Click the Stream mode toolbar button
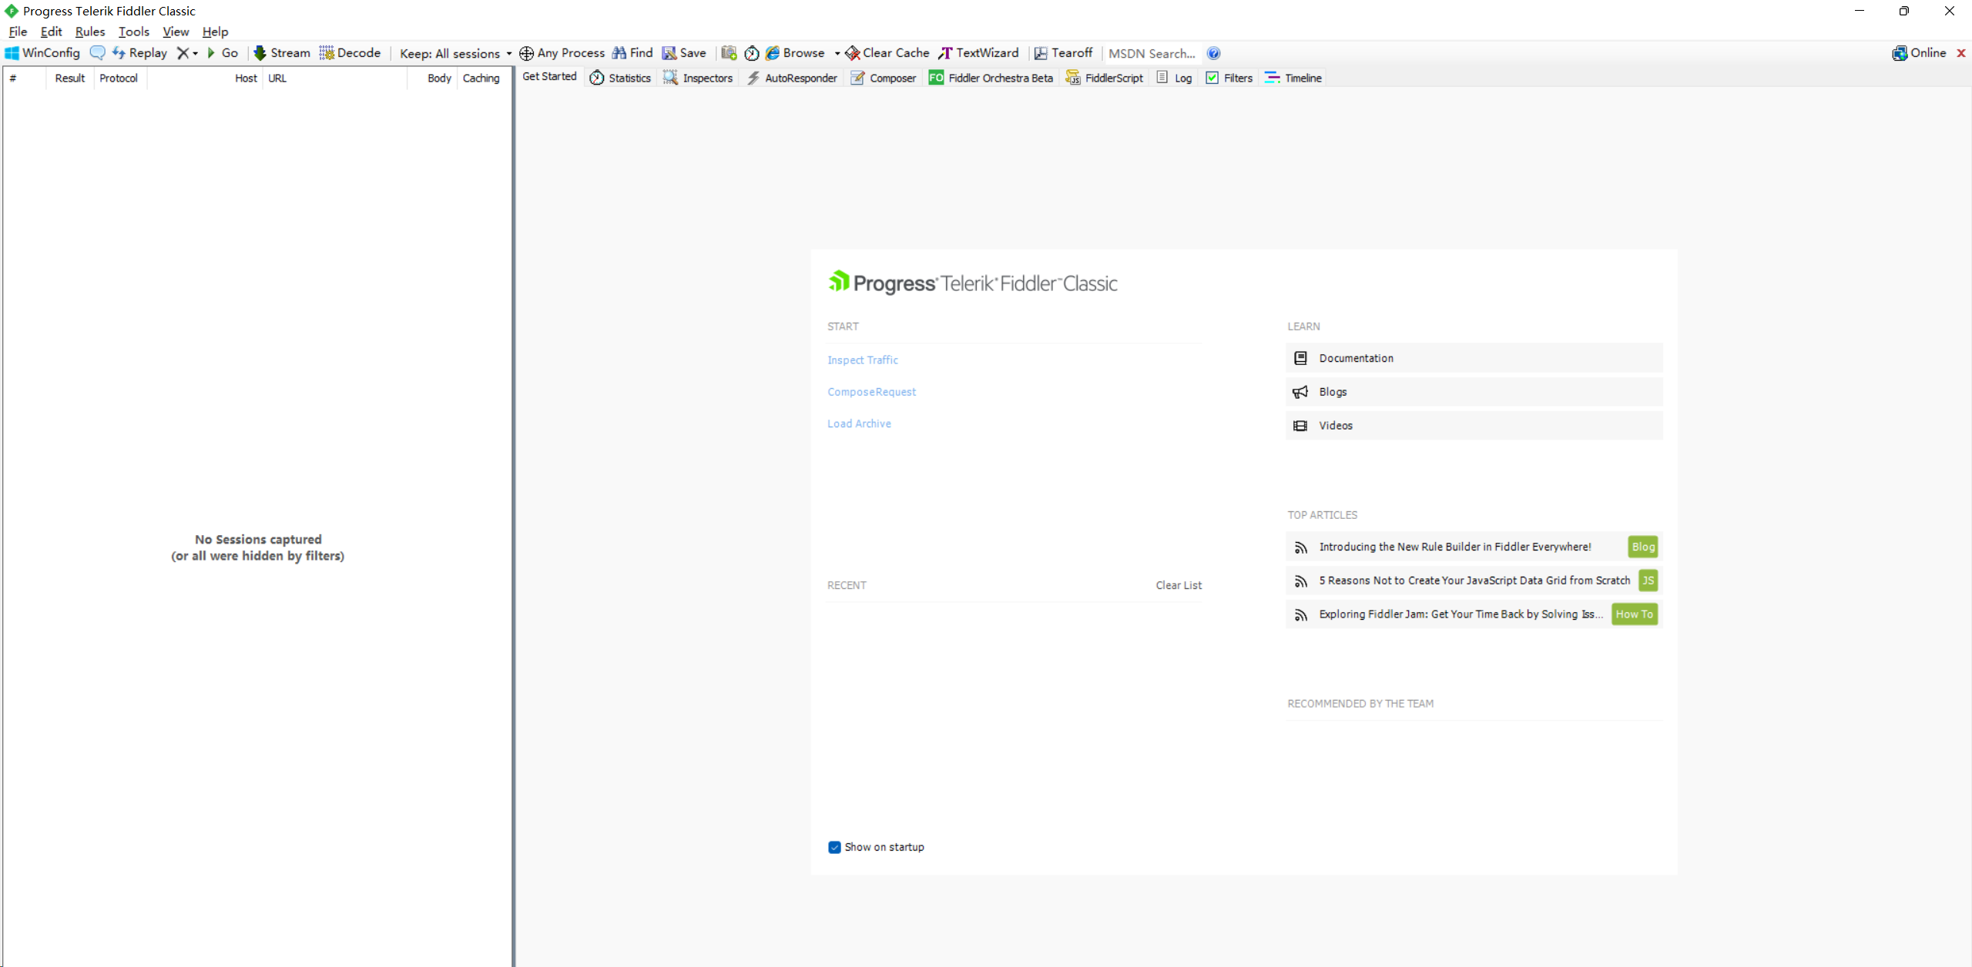This screenshot has height=967, width=1972. point(282,53)
